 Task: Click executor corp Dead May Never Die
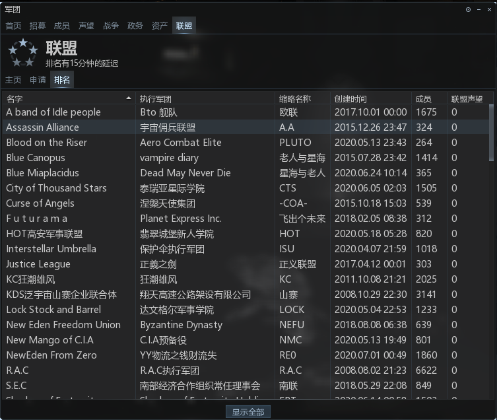click(185, 173)
